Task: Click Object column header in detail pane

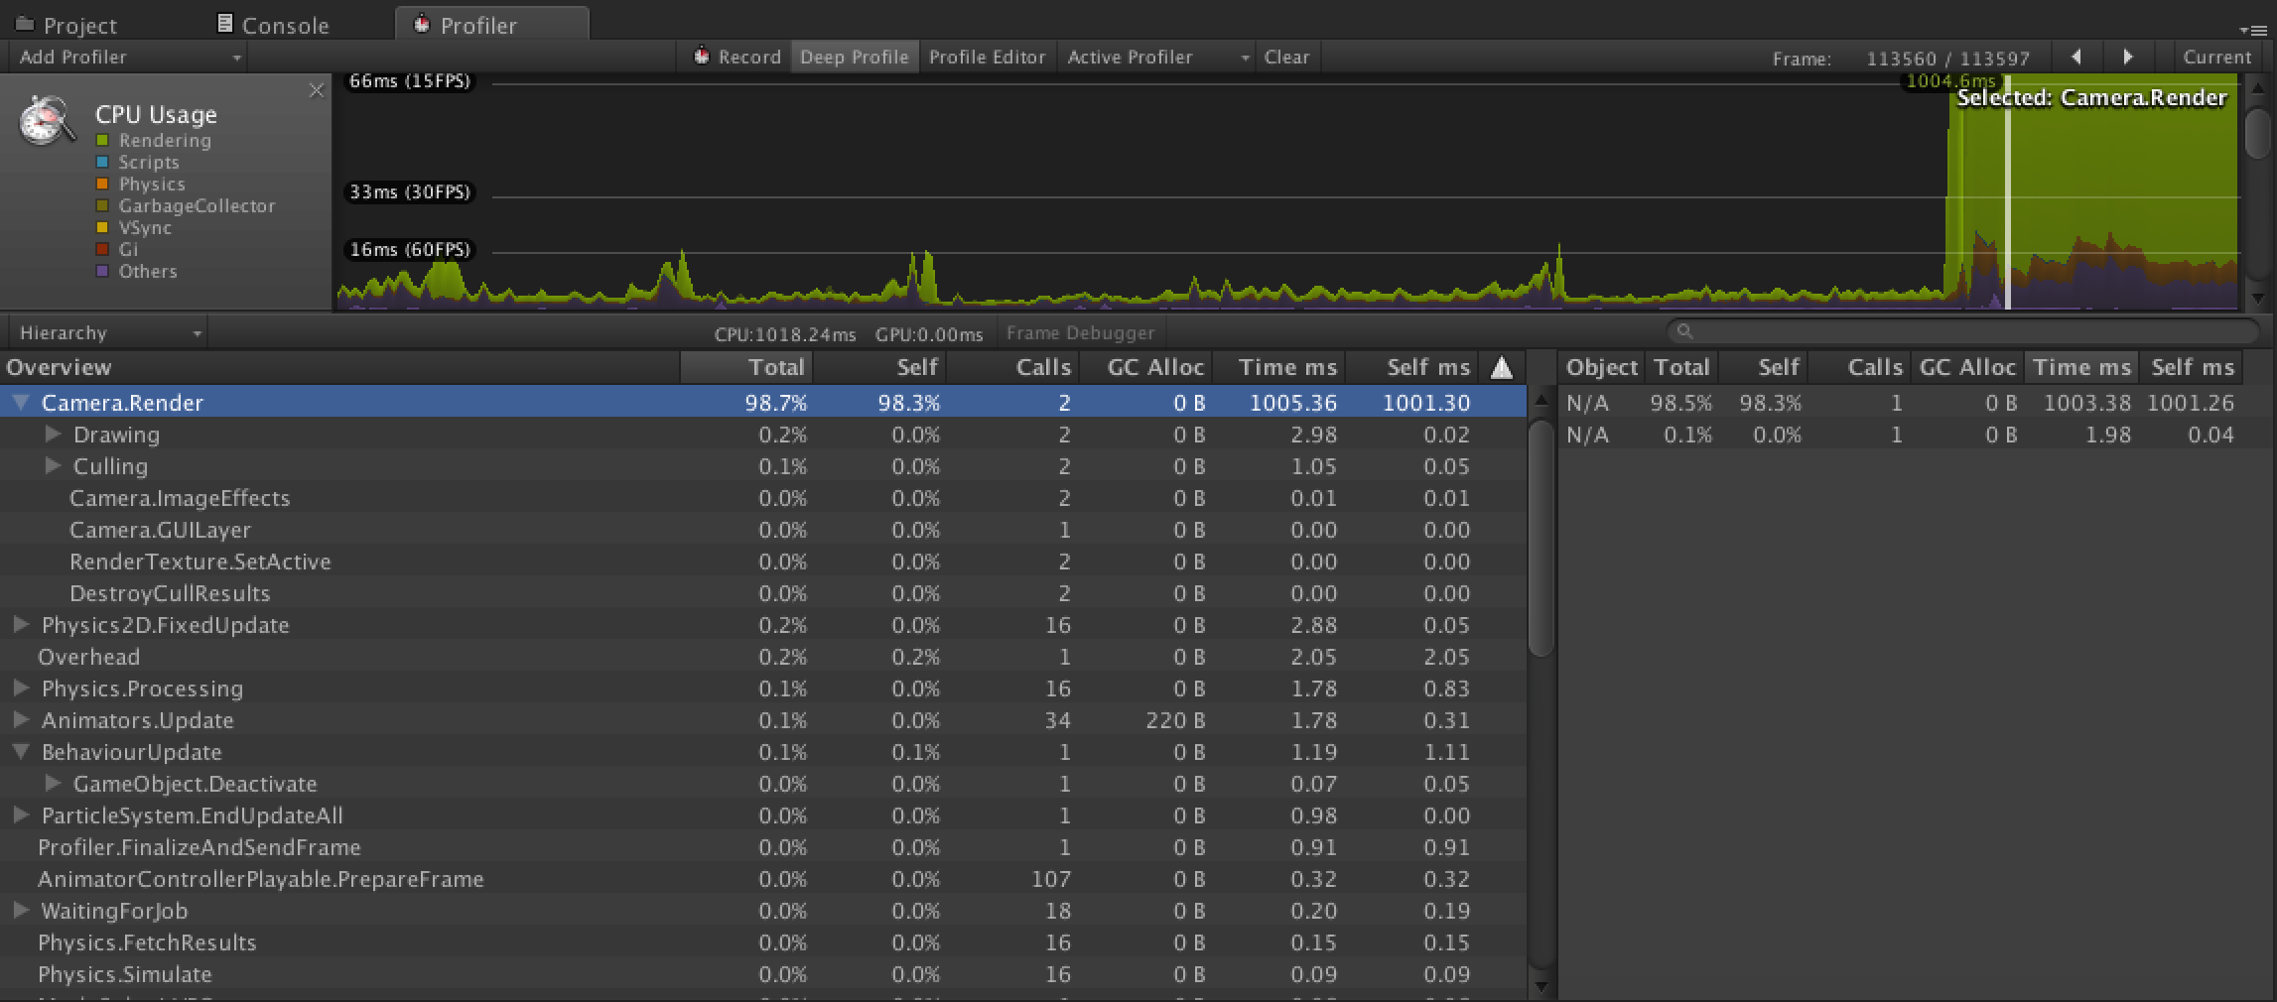Action: tap(1601, 367)
